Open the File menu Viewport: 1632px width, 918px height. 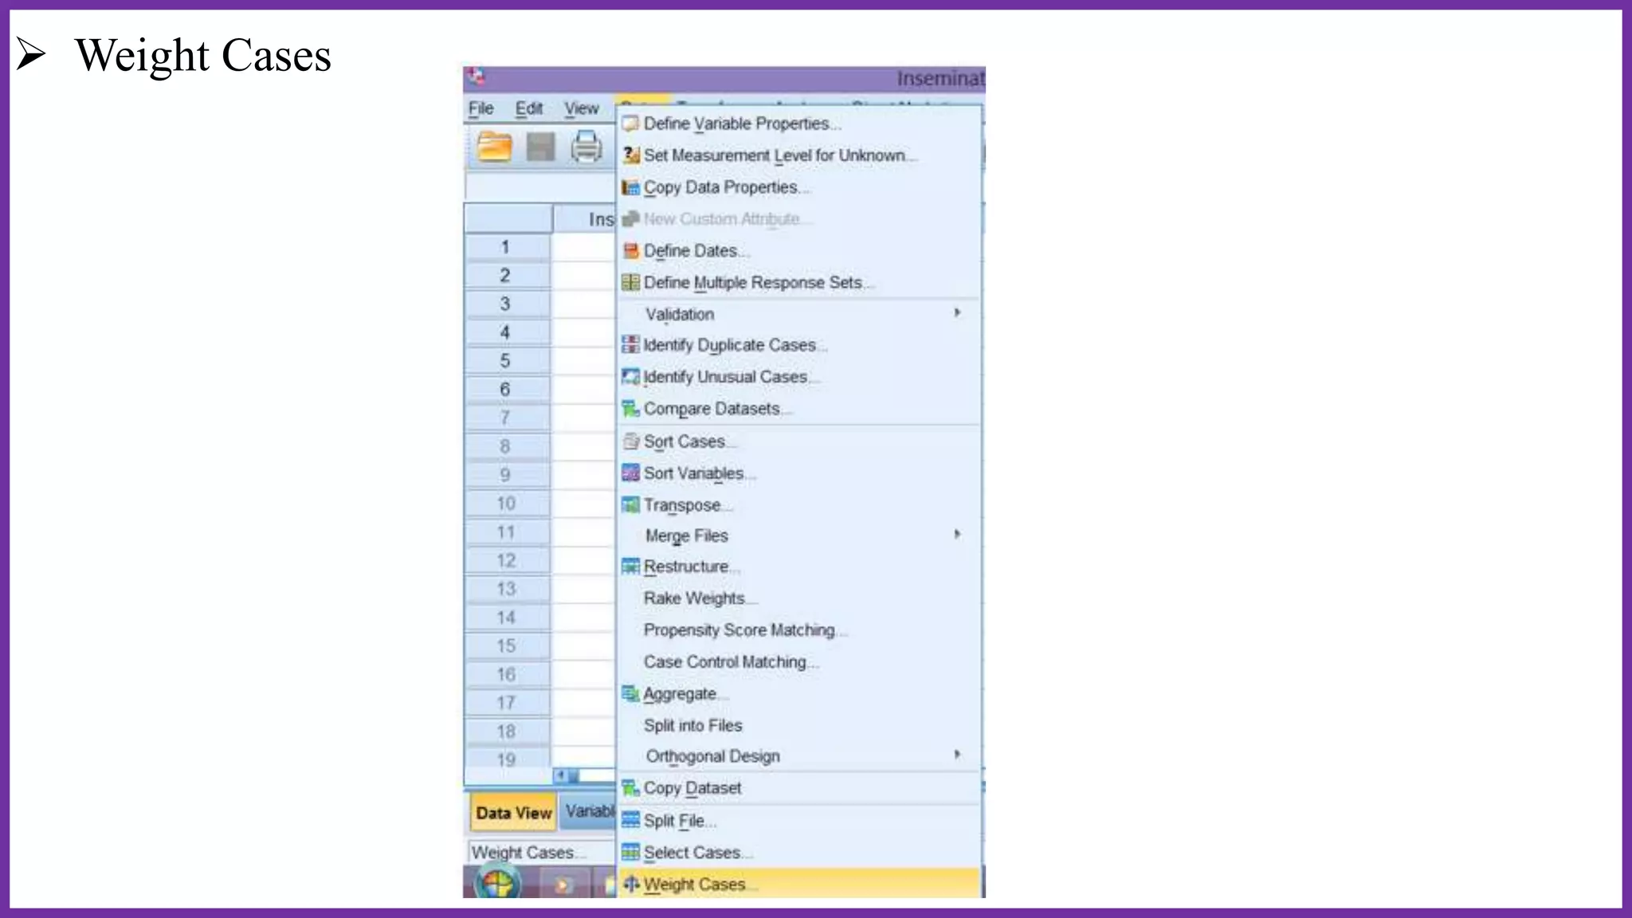pos(481,108)
